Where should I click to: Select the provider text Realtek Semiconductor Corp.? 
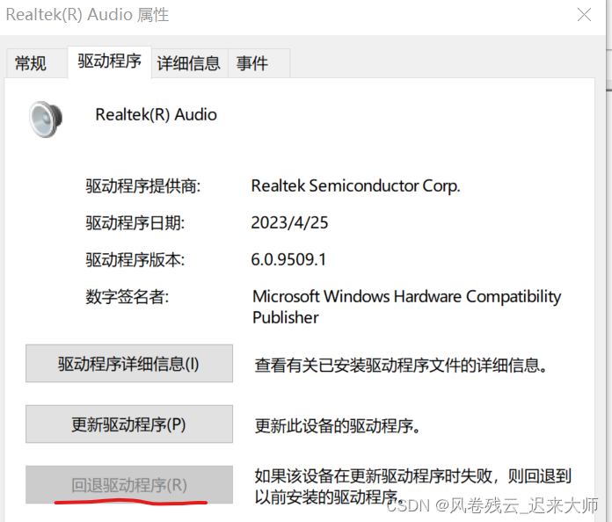click(x=355, y=185)
